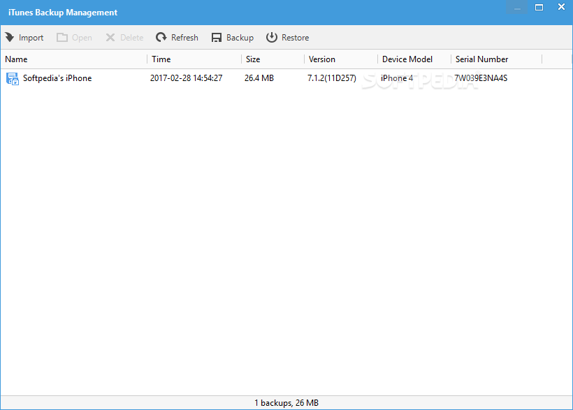Click the Import label in toolbar
573x410 pixels.
pos(31,38)
